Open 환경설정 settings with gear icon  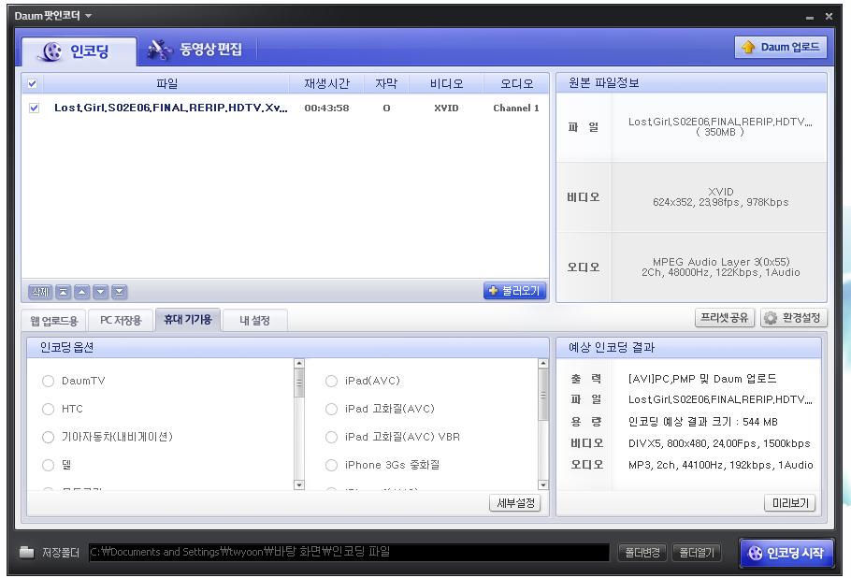[x=793, y=317]
